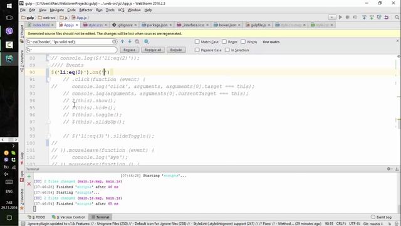Change the UTF-8 file encoding

355,223
